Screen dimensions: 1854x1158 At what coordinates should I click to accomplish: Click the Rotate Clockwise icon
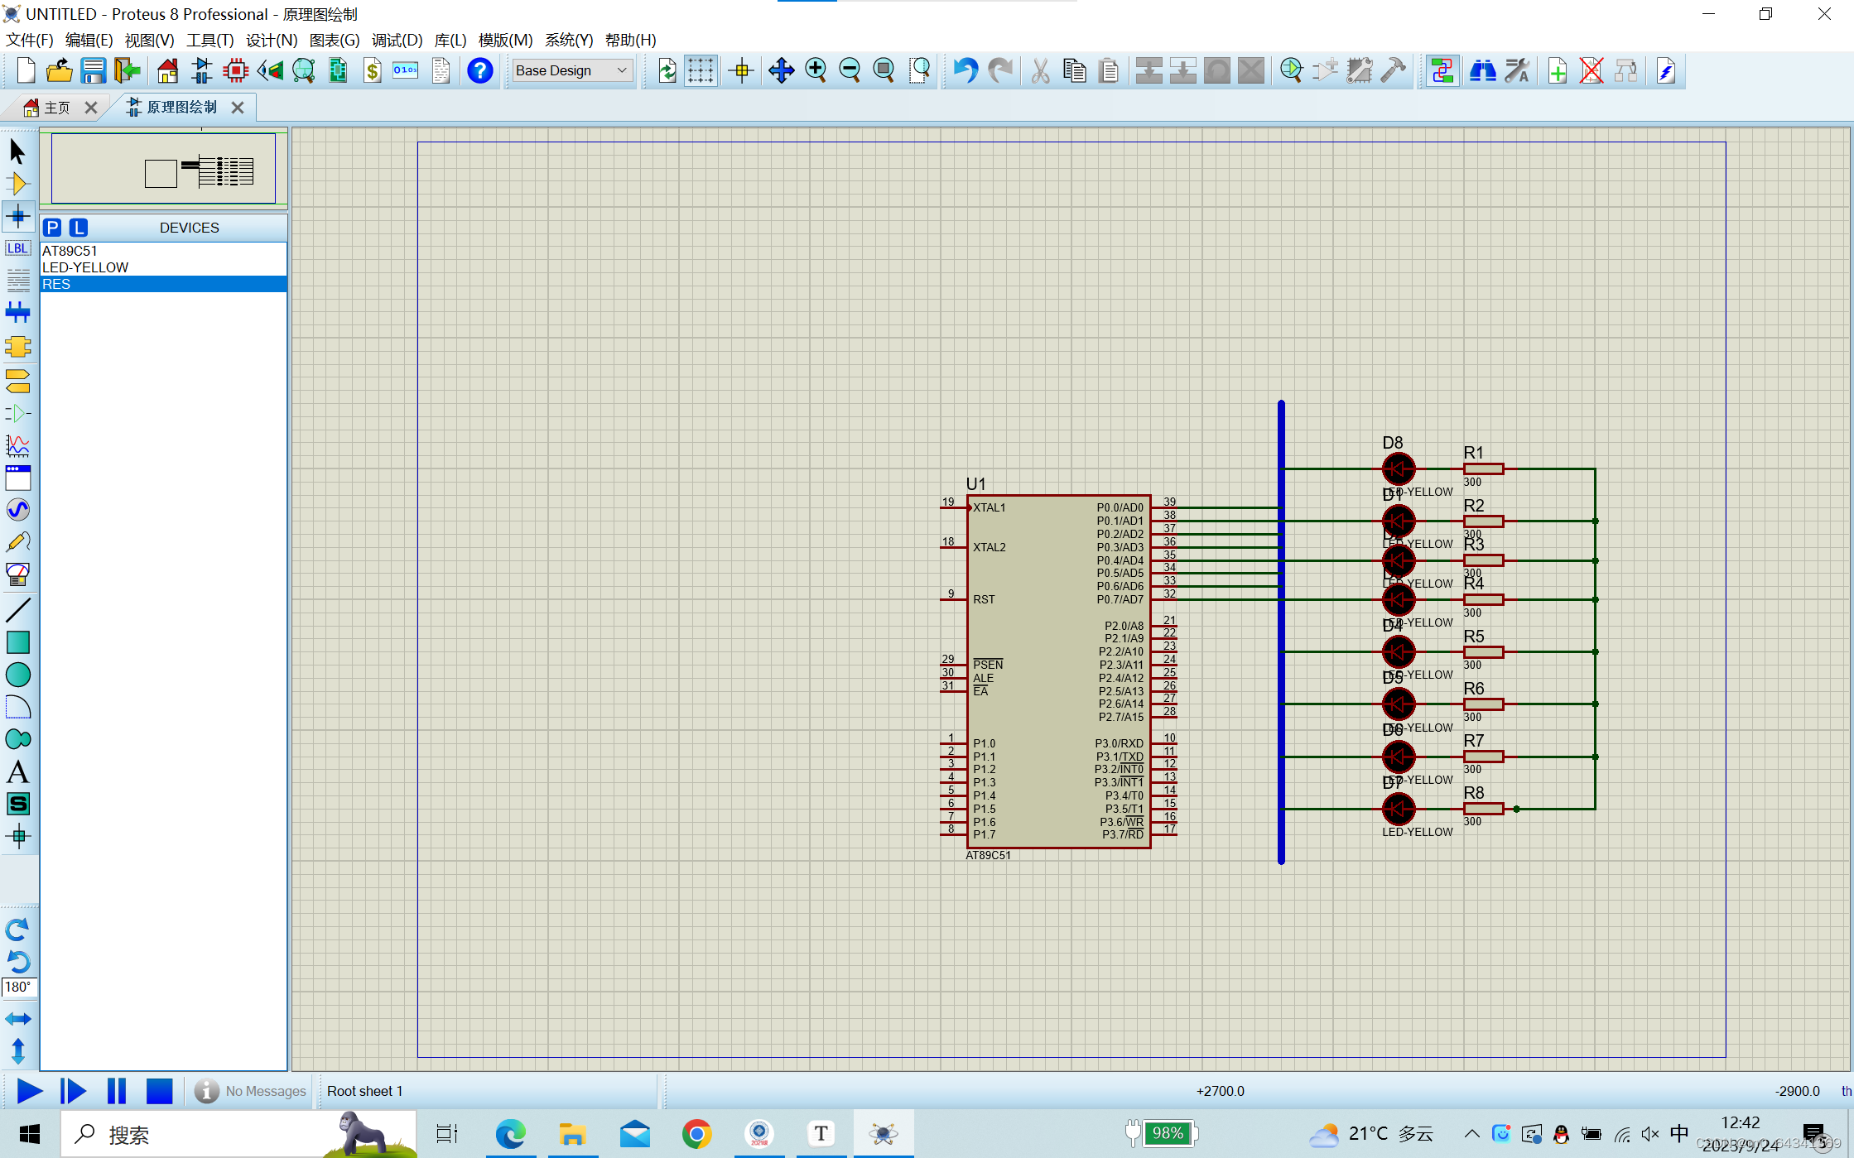point(17,929)
